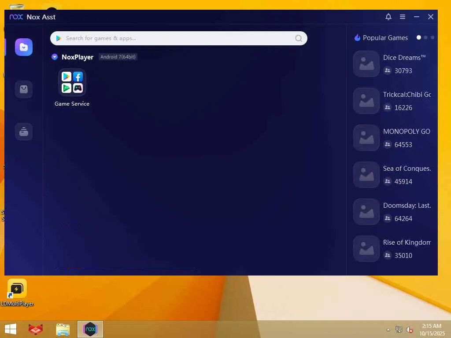Select the second Popular Games page dot
The image size is (451, 338).
(x=426, y=37)
